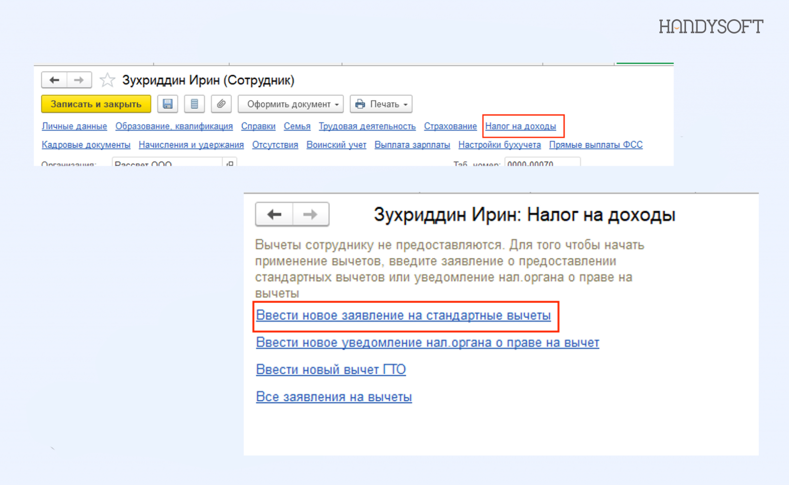Open the Печать dropdown menu
789x485 pixels.
tap(381, 104)
